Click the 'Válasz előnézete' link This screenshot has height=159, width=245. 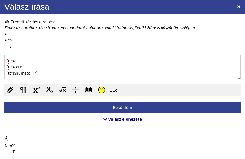[x=125, y=119]
